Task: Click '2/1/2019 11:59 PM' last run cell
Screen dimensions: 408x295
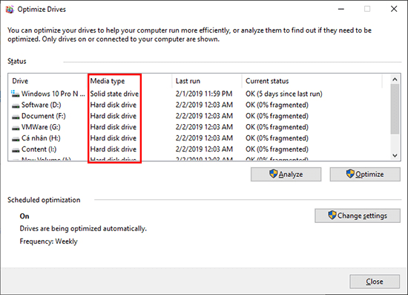Action: coord(204,94)
